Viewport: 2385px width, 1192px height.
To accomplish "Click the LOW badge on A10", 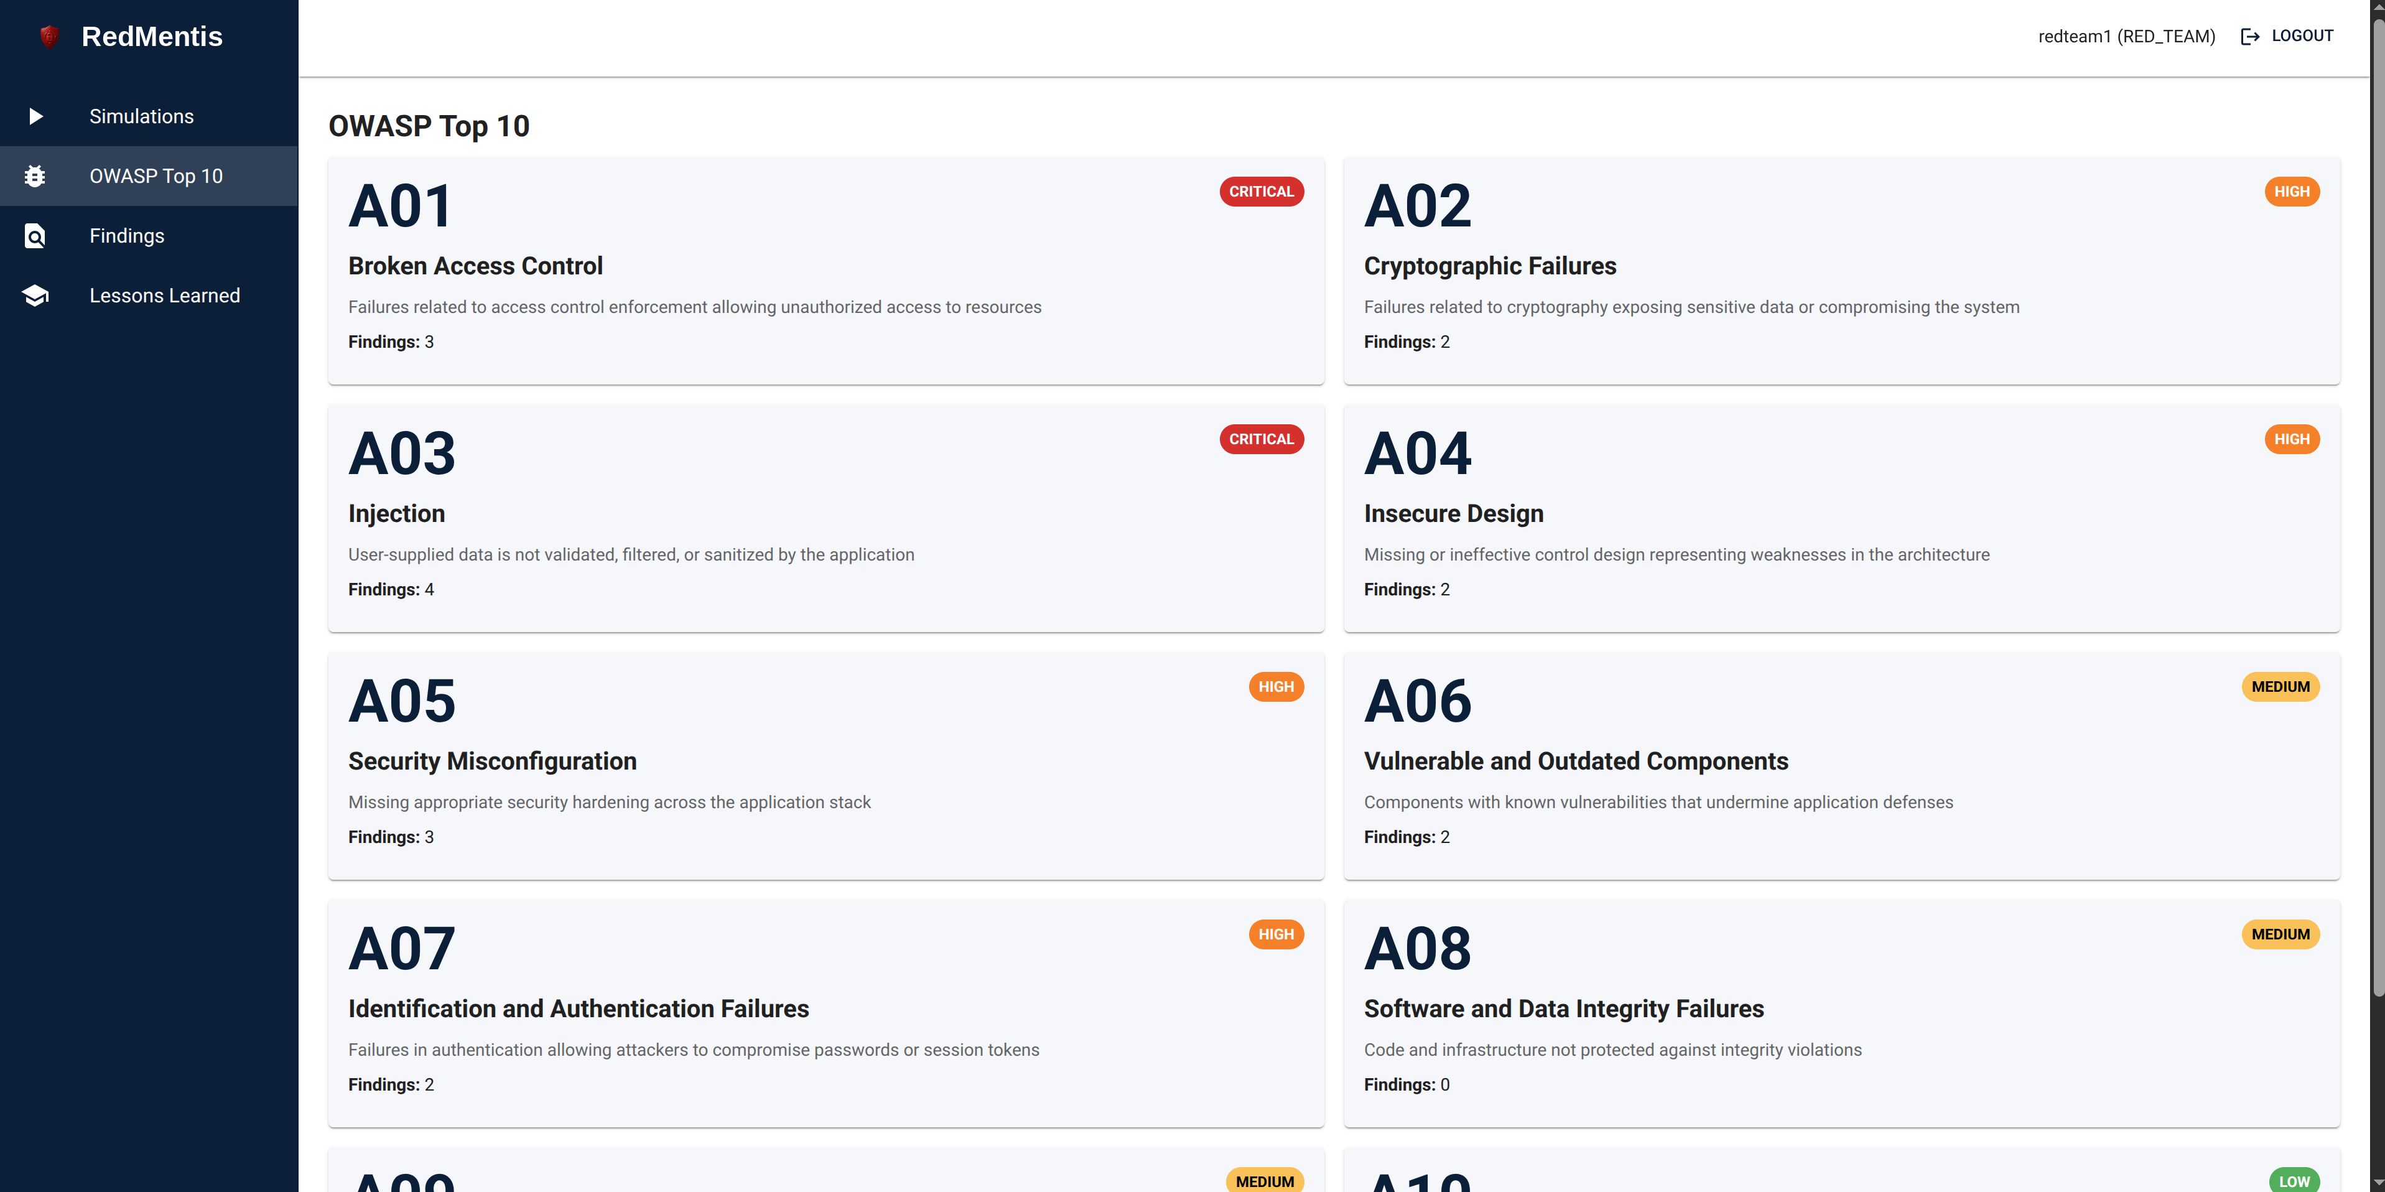I will coord(2294,1180).
